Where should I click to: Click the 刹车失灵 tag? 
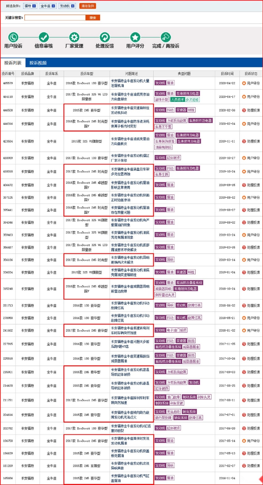(x=204, y=397)
